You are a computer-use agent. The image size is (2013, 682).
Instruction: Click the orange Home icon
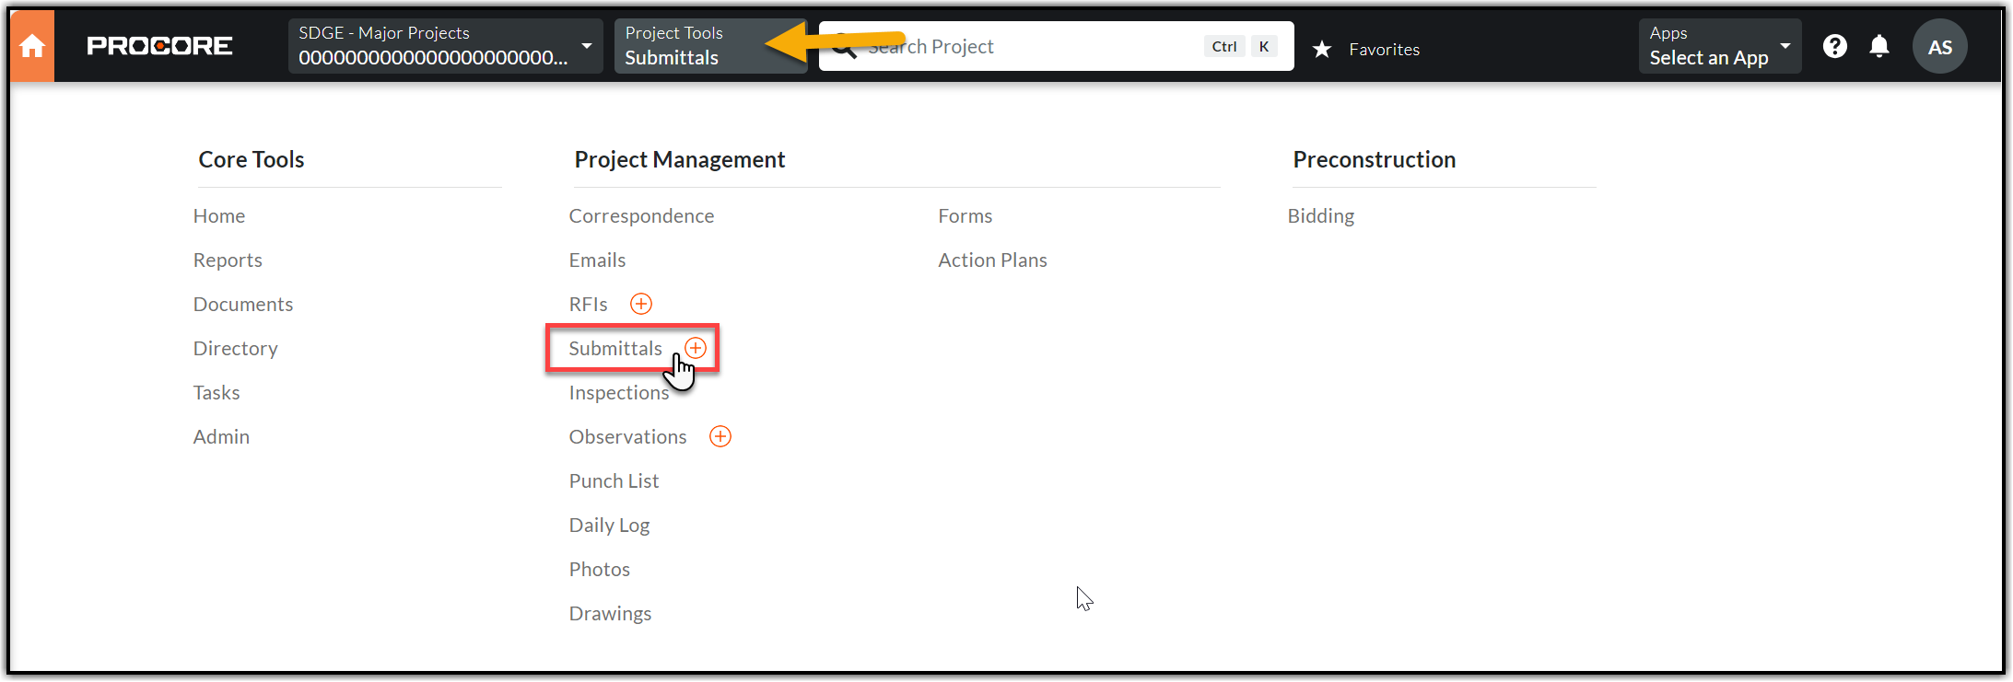(x=32, y=46)
